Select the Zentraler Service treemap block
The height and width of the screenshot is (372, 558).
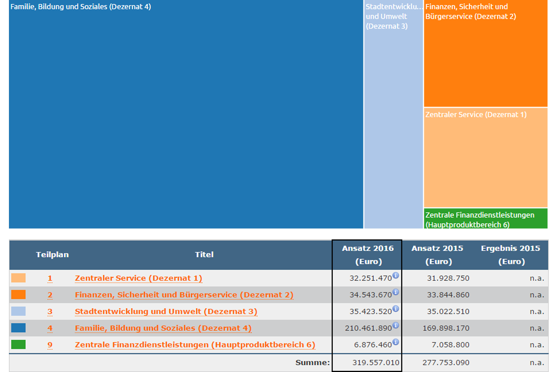click(x=485, y=157)
